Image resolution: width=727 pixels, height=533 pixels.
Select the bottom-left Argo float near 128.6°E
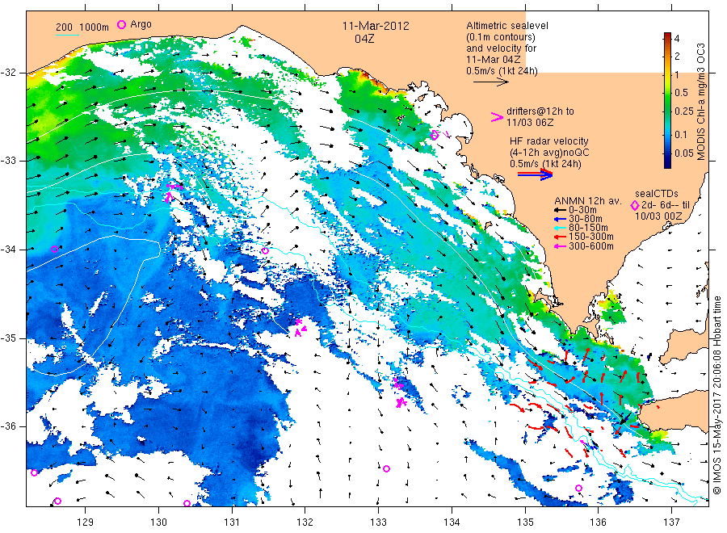point(57,501)
